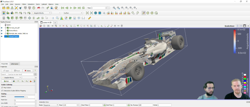Click the Undo arrow icon

pyautogui.click(x=39, y=8)
